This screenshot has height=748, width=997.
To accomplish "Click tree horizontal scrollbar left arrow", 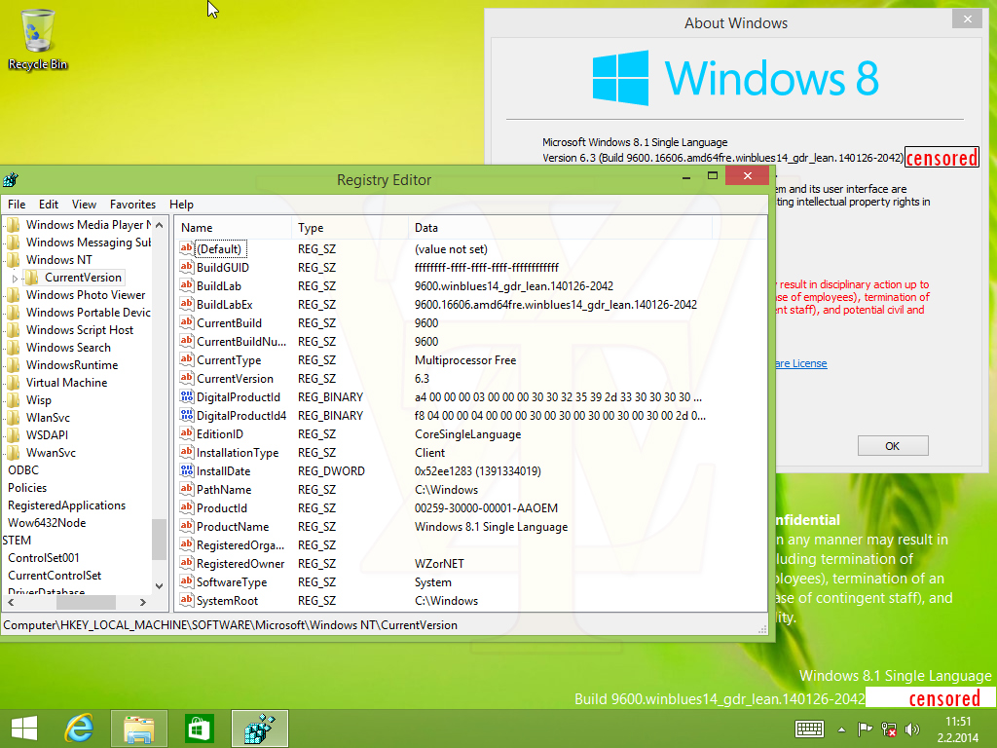I will (x=11, y=602).
